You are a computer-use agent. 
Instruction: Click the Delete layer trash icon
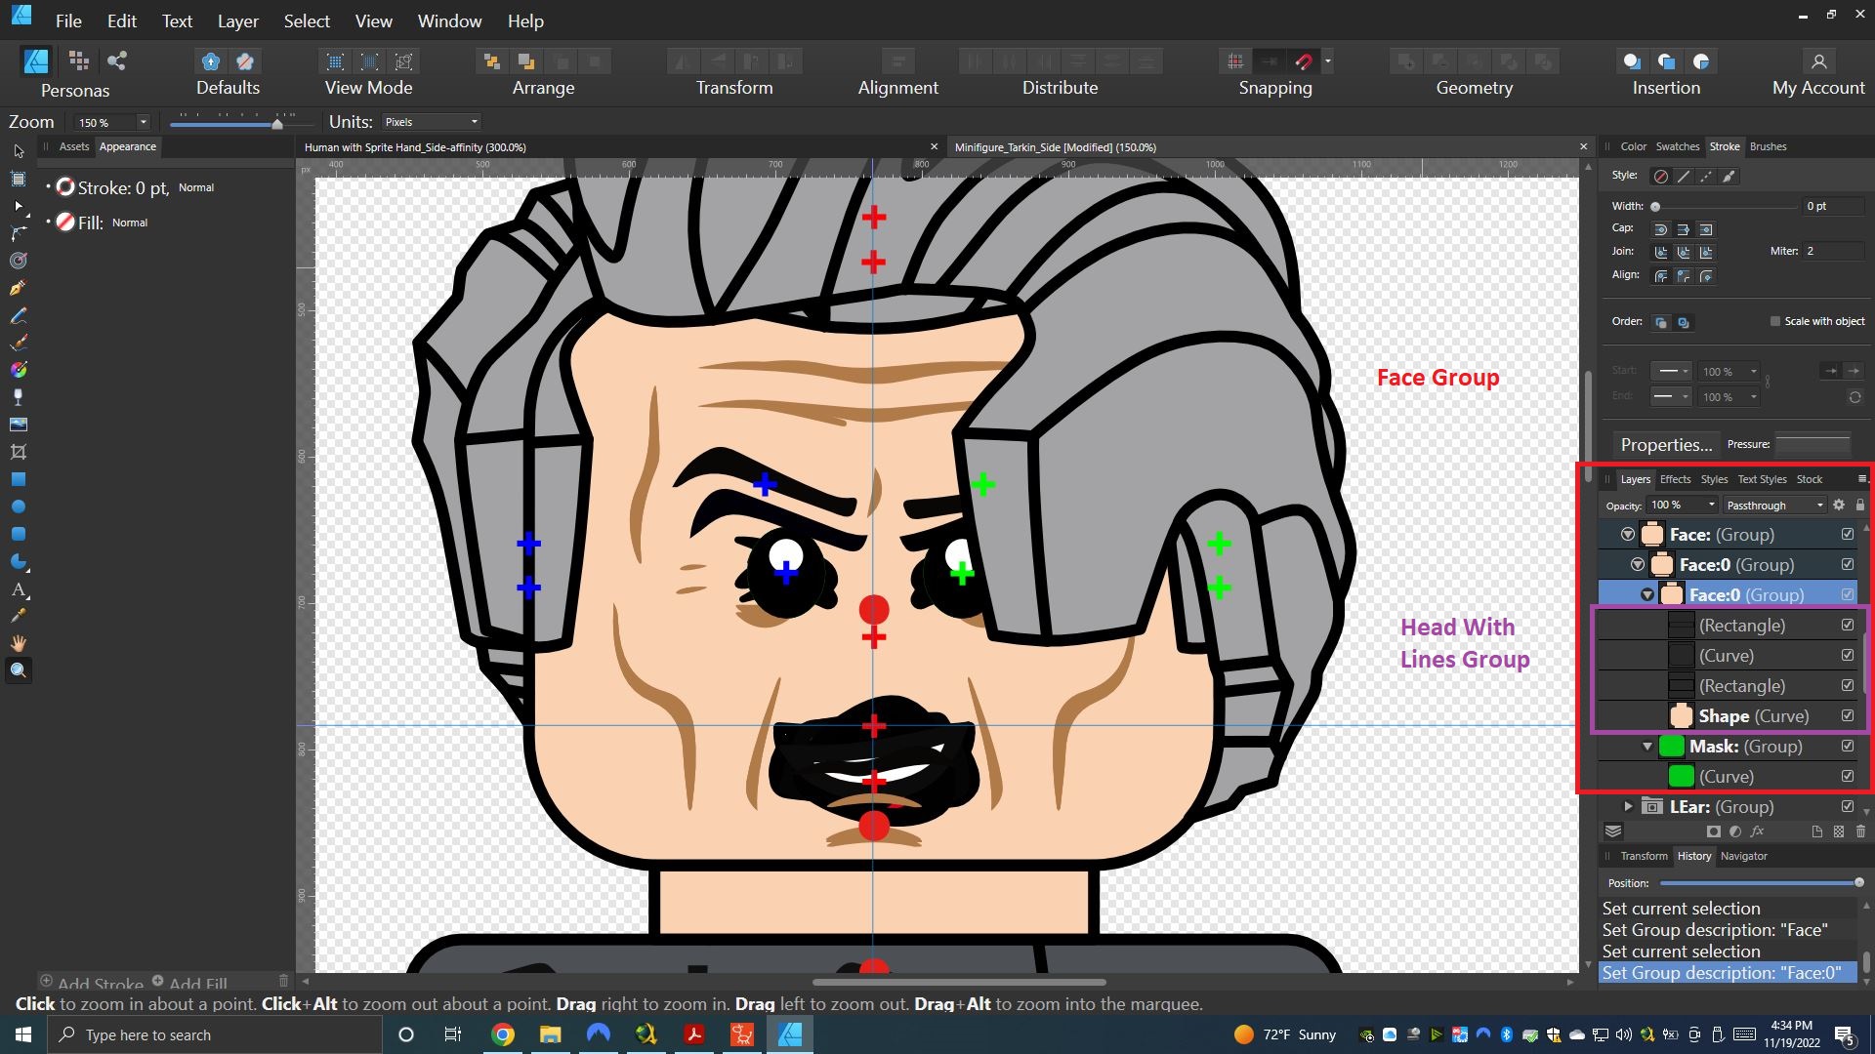(x=1860, y=831)
